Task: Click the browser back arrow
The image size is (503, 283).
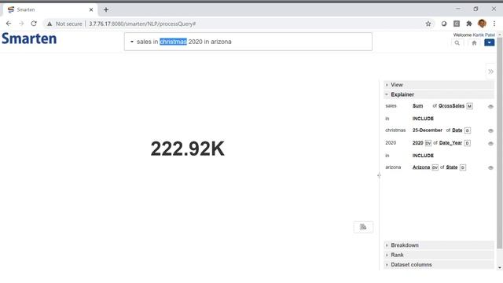Action: coord(9,24)
